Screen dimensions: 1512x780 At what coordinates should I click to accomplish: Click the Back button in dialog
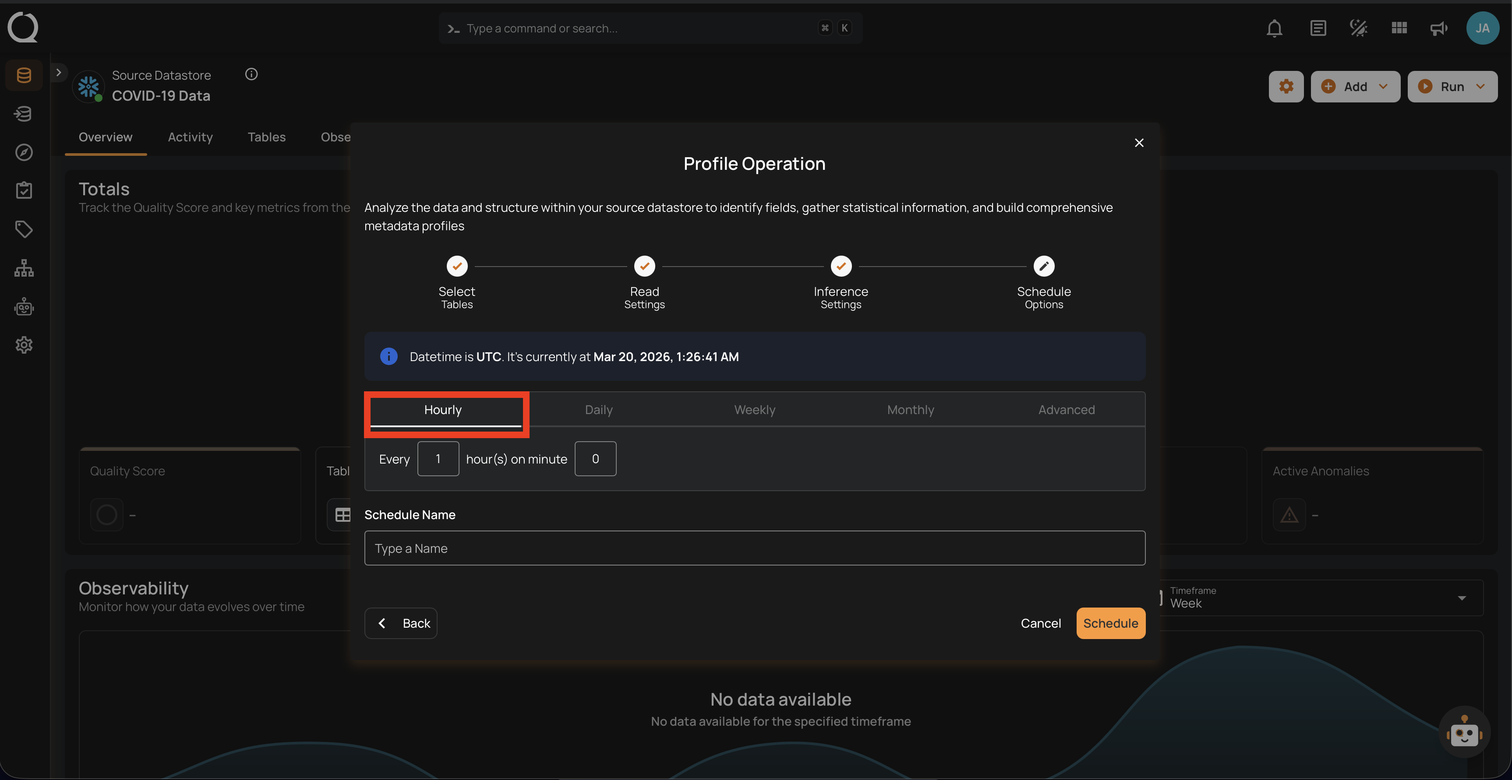click(x=401, y=623)
